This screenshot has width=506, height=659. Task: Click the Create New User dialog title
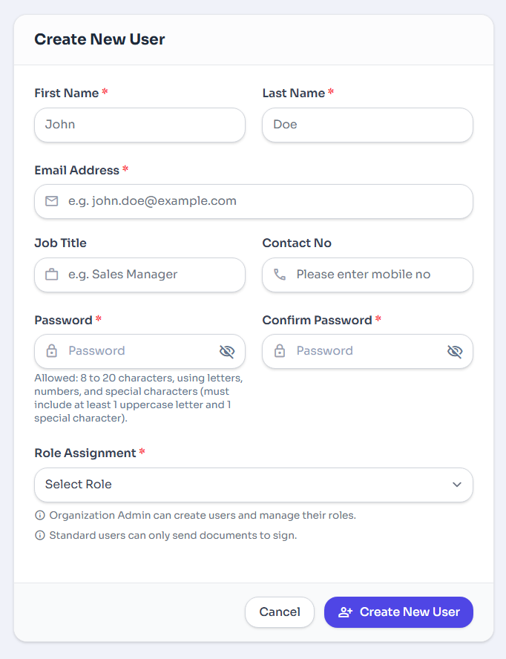click(x=99, y=39)
